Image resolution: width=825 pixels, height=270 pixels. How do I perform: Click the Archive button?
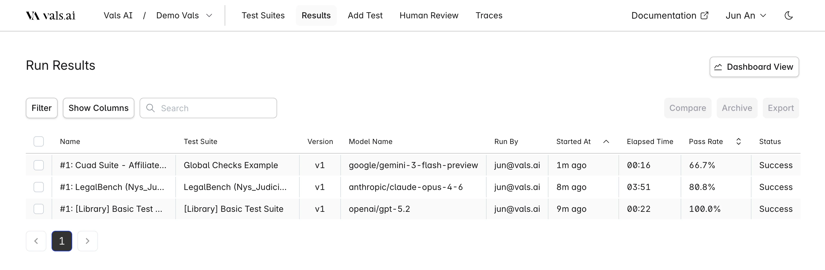737,108
